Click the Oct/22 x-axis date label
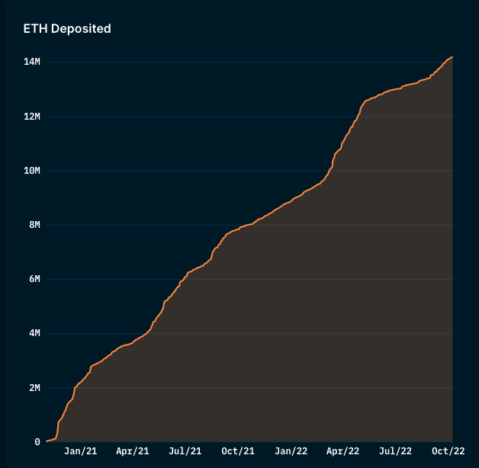This screenshot has width=479, height=468. point(448,451)
